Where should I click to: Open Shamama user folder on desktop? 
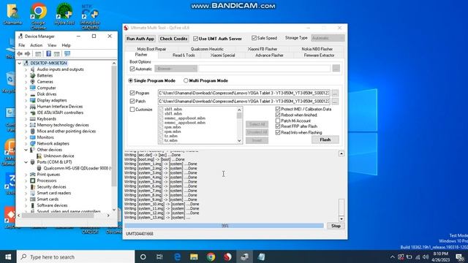(x=12, y=15)
